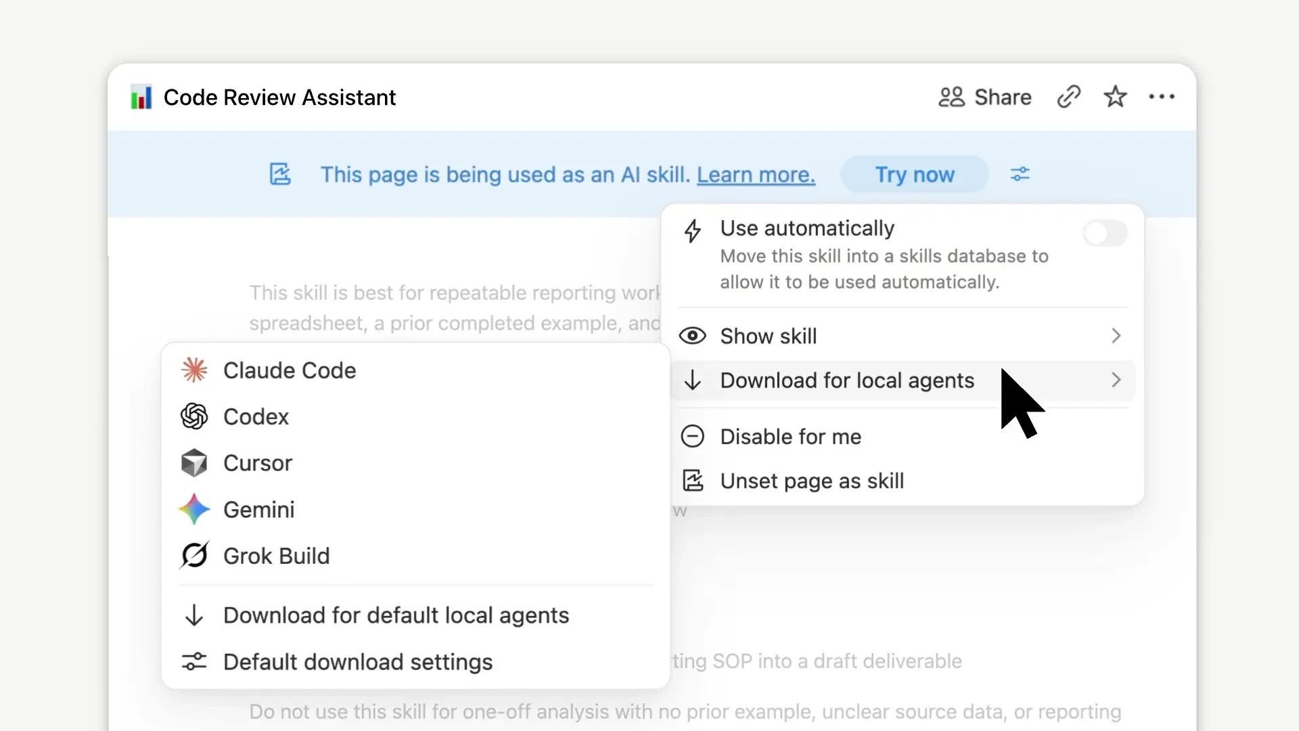
Task: Choose Grok Build agent
Action: [415, 556]
